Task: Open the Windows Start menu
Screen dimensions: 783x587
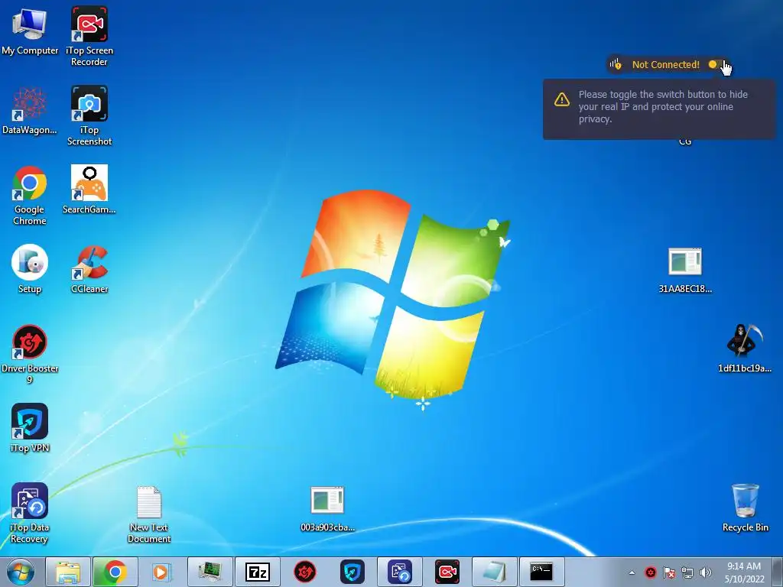Action: (x=21, y=572)
